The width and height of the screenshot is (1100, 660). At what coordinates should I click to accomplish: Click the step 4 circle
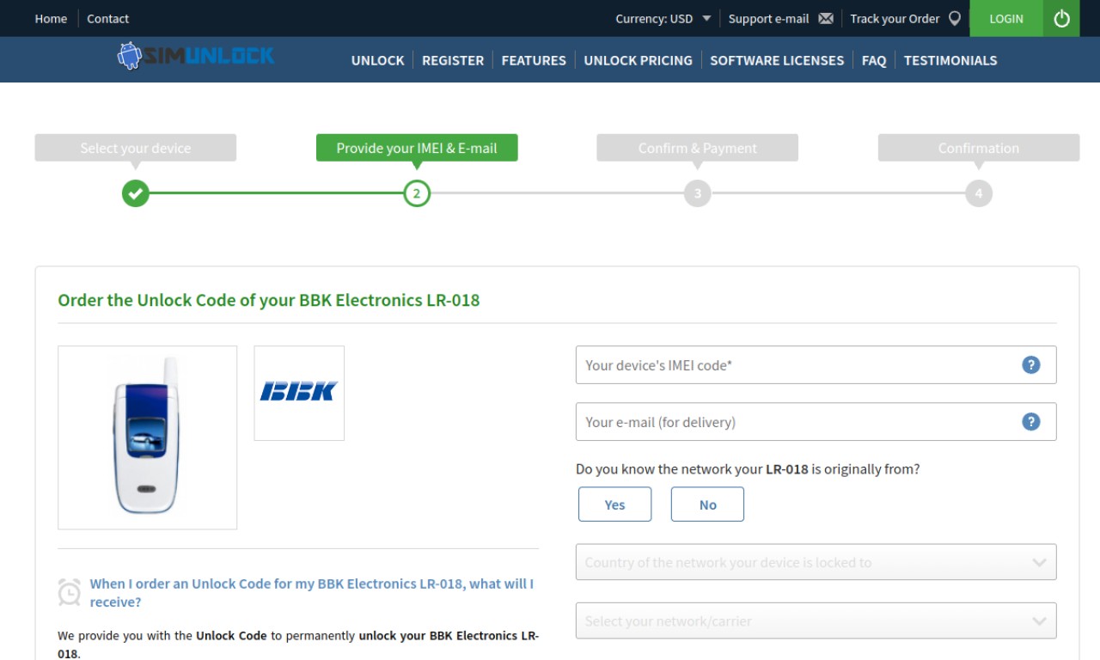coord(979,193)
